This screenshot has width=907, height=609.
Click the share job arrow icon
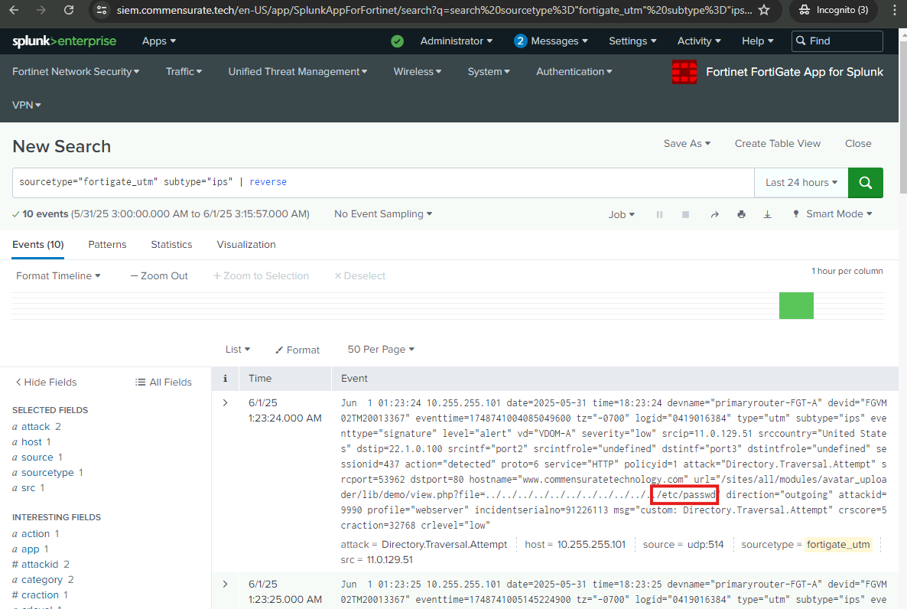coord(714,215)
